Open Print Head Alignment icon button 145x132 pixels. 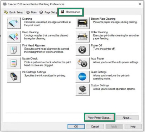pos(14,50)
